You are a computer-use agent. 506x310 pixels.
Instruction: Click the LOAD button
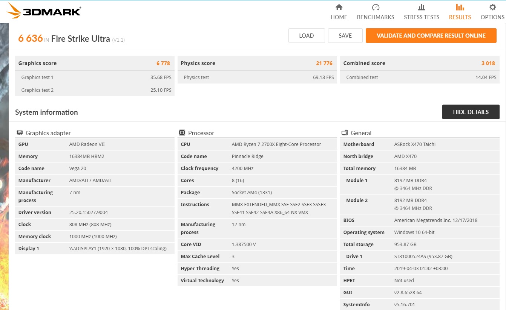pyautogui.click(x=307, y=36)
